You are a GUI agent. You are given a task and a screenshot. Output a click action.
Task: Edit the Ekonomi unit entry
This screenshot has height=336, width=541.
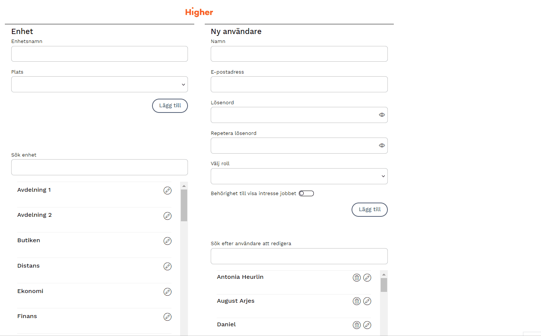[x=167, y=292]
